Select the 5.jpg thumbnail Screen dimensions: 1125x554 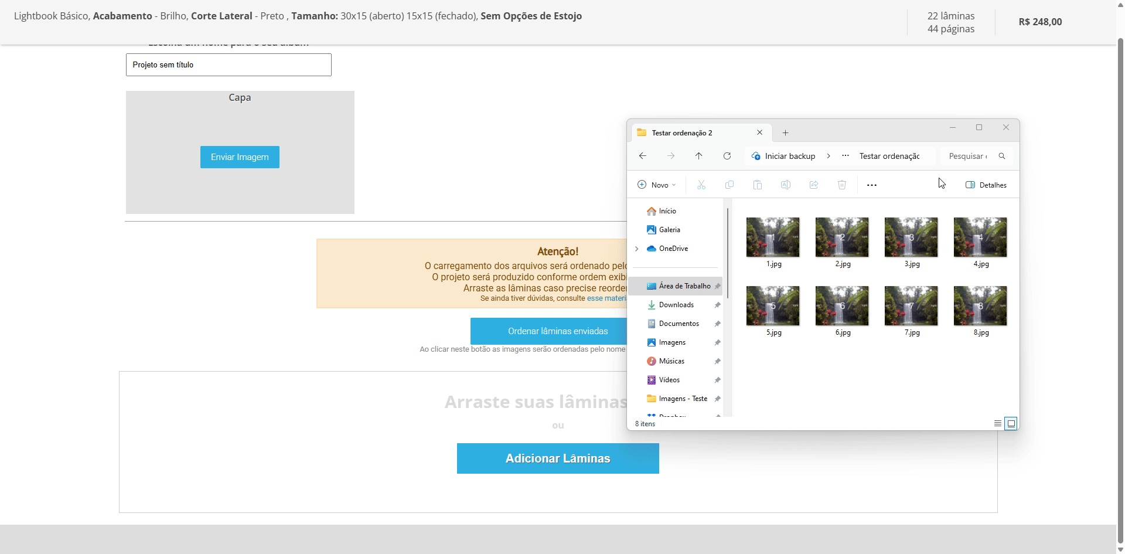(x=773, y=306)
